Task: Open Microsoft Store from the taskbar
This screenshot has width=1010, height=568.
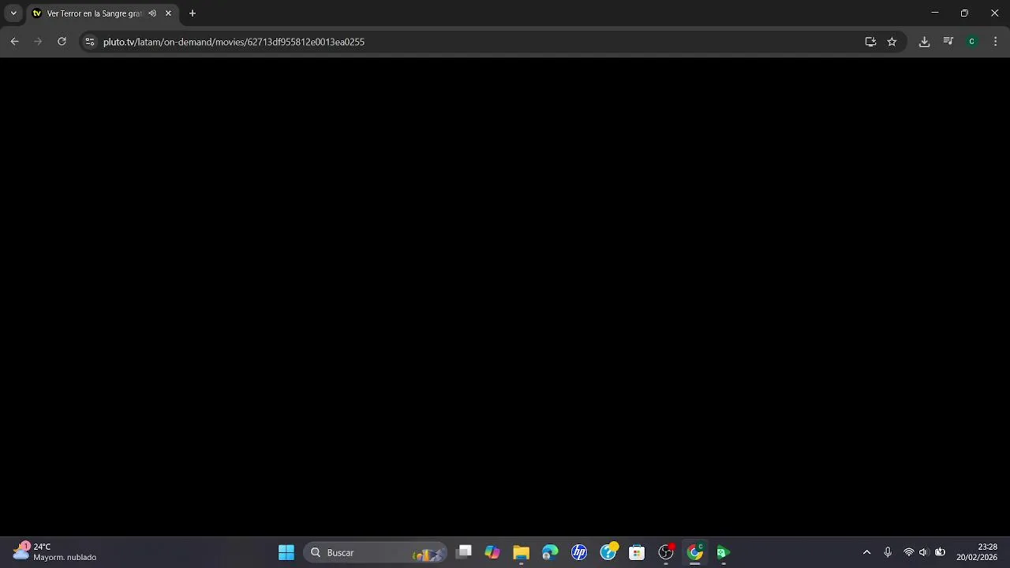Action: [637, 552]
